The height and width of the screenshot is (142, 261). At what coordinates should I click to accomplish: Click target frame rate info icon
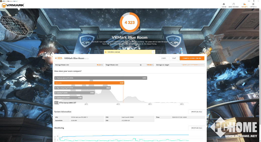[141, 65]
